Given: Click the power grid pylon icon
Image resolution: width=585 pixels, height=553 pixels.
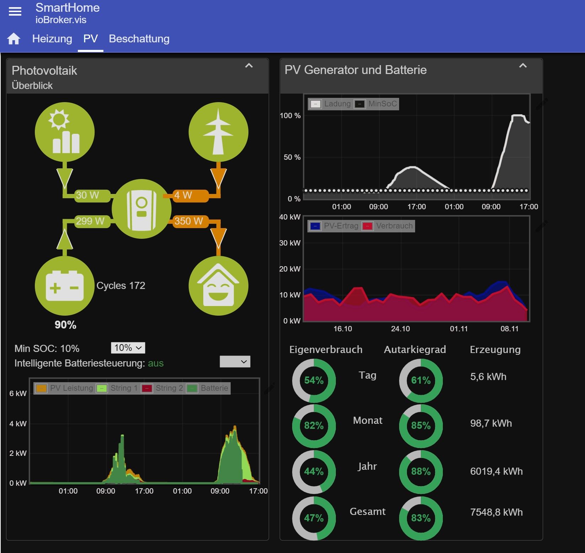Looking at the screenshot, I should coord(218,132).
